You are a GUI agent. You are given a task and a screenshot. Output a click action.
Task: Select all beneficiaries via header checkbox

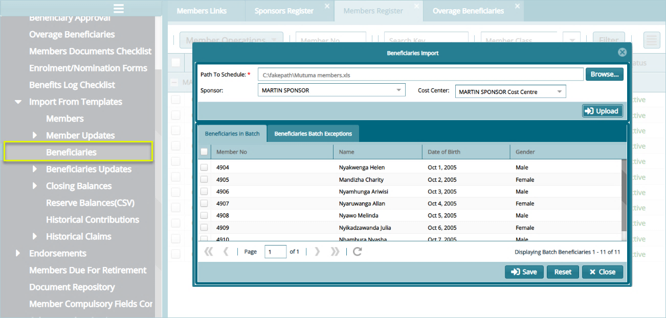coord(204,152)
